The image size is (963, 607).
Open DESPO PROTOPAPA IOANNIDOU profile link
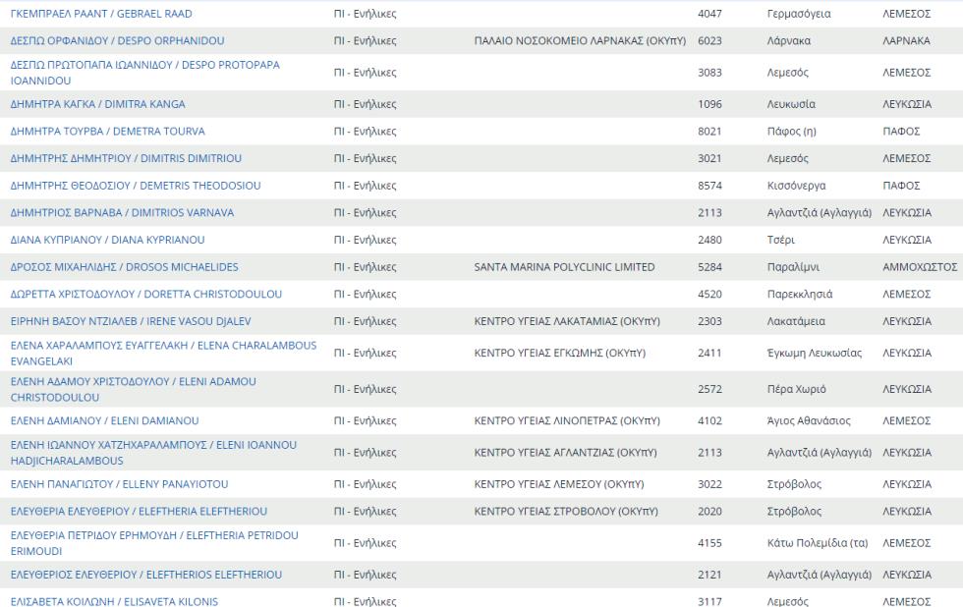[144, 65]
